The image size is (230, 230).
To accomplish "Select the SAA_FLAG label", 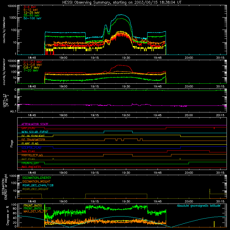I will (28, 151).
